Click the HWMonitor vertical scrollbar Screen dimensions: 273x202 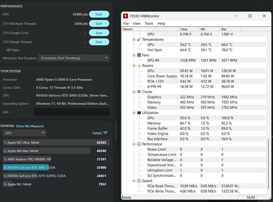(268, 164)
